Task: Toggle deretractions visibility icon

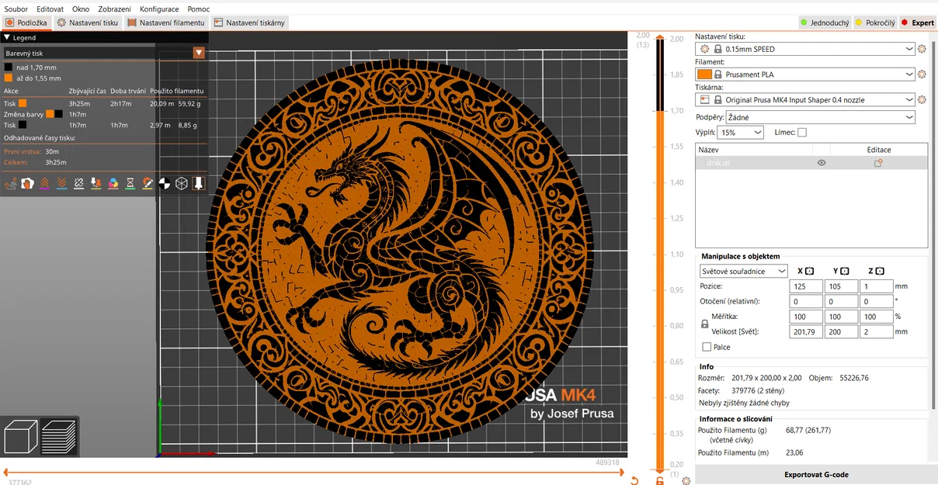Action: click(61, 183)
